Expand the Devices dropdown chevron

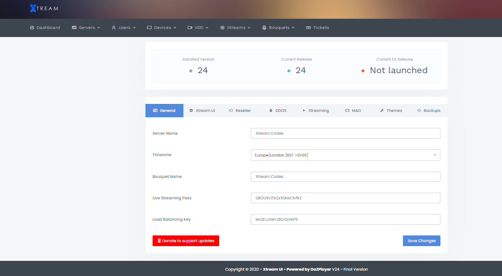point(175,28)
